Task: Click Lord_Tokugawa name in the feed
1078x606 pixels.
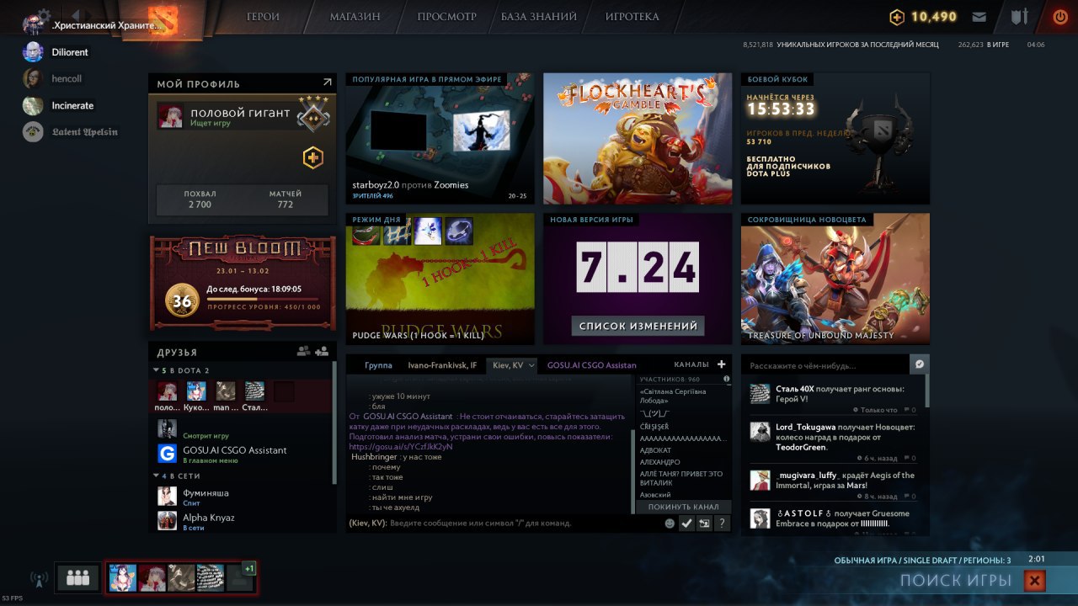Action: click(806, 428)
